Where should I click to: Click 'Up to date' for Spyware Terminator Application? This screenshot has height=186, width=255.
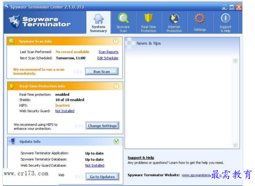[94, 153]
